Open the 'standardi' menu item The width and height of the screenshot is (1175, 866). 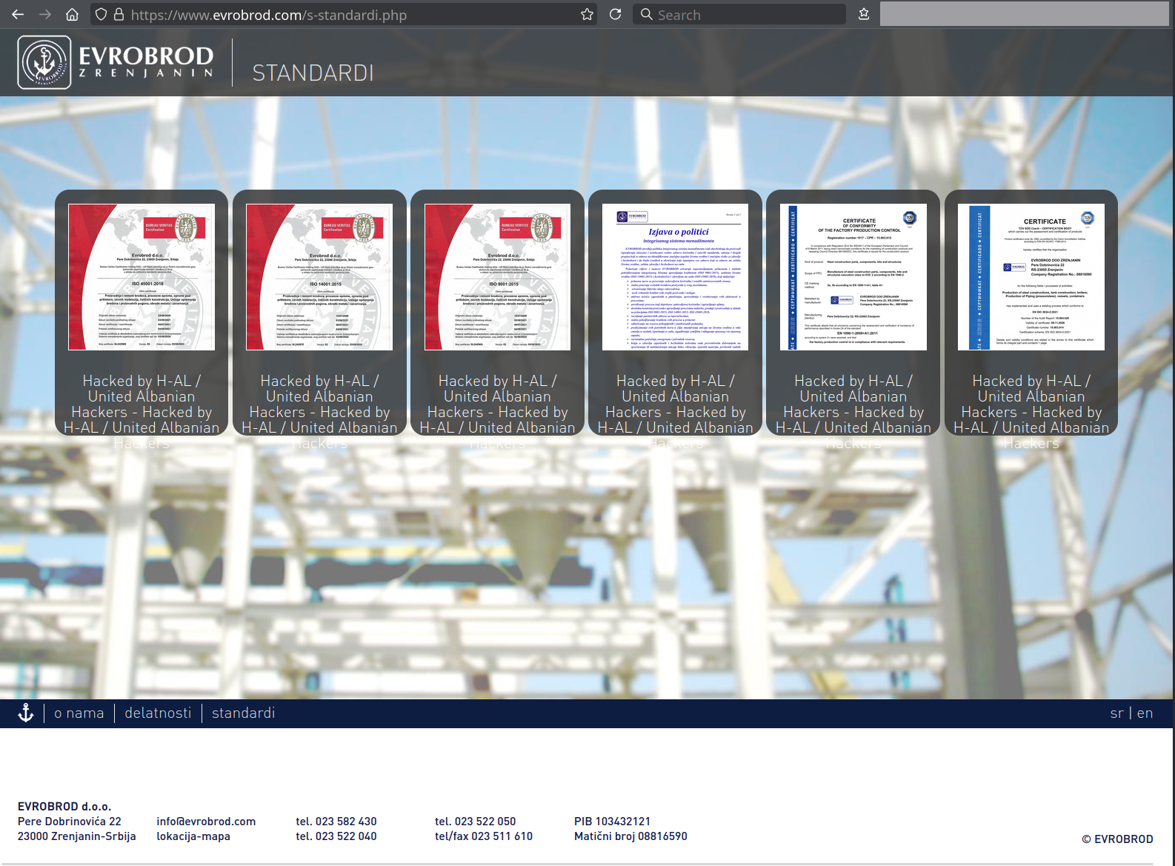pyautogui.click(x=244, y=713)
